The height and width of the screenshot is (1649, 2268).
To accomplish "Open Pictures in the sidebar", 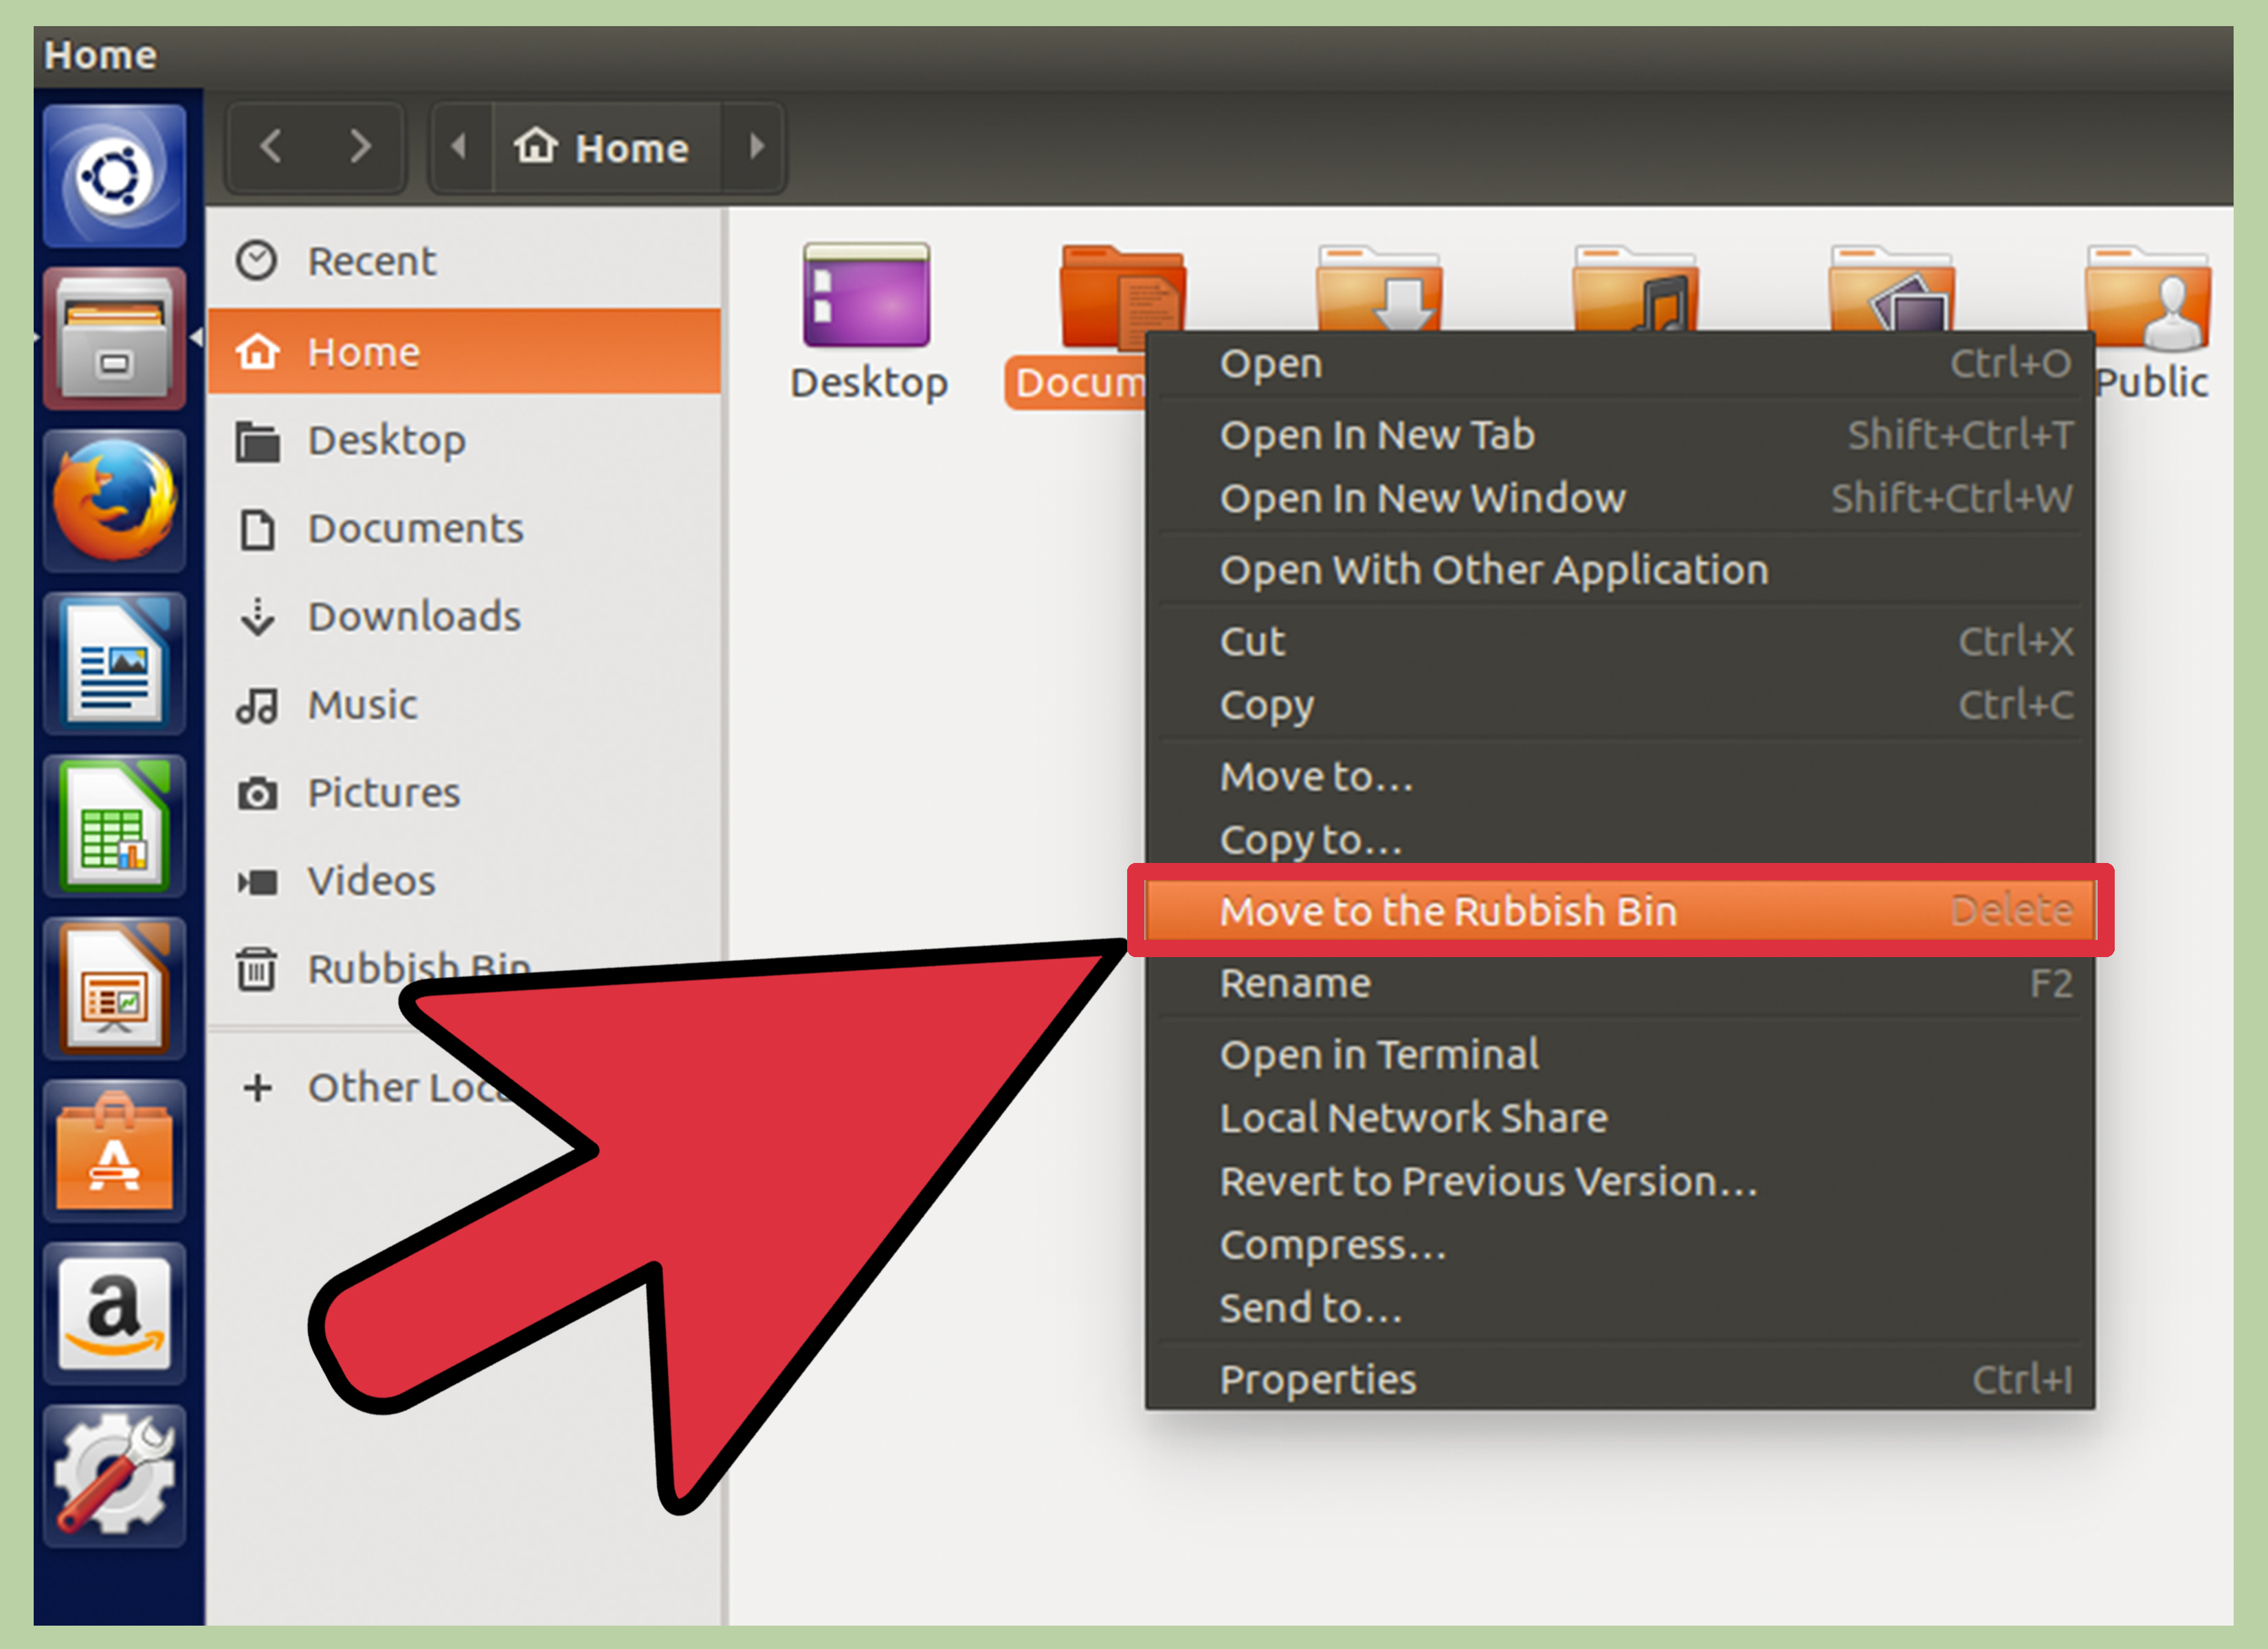I will point(464,792).
